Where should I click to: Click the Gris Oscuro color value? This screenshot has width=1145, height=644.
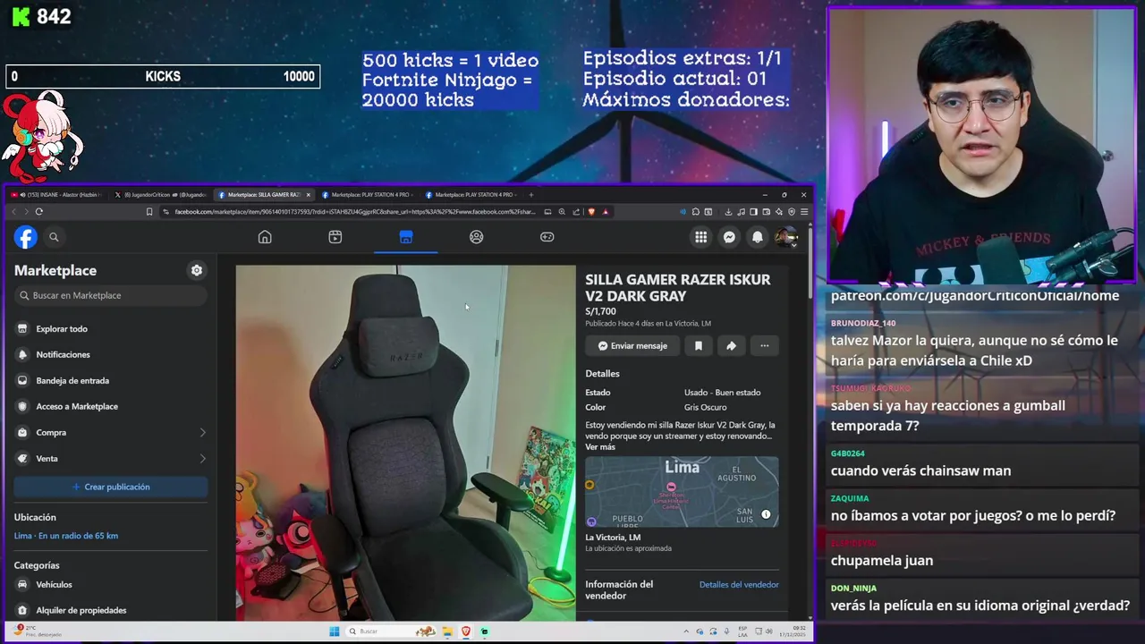[706, 408]
